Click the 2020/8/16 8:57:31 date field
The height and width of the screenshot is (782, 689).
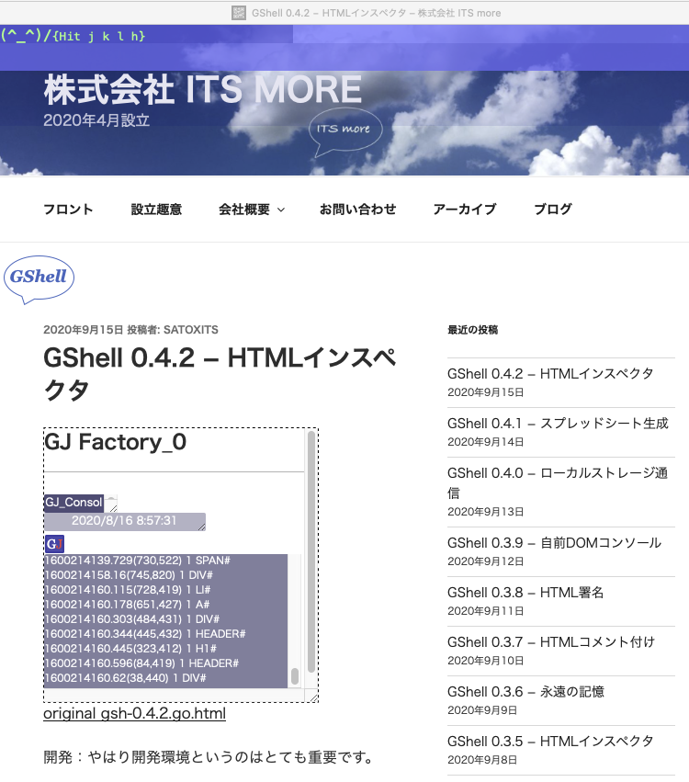pyautogui.click(x=123, y=521)
